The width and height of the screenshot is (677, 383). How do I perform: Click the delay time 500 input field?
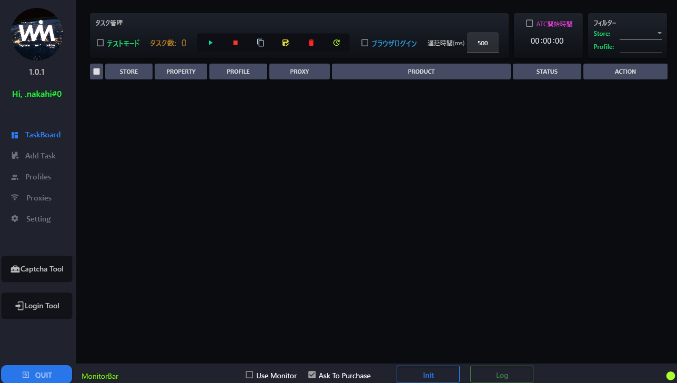(482, 43)
